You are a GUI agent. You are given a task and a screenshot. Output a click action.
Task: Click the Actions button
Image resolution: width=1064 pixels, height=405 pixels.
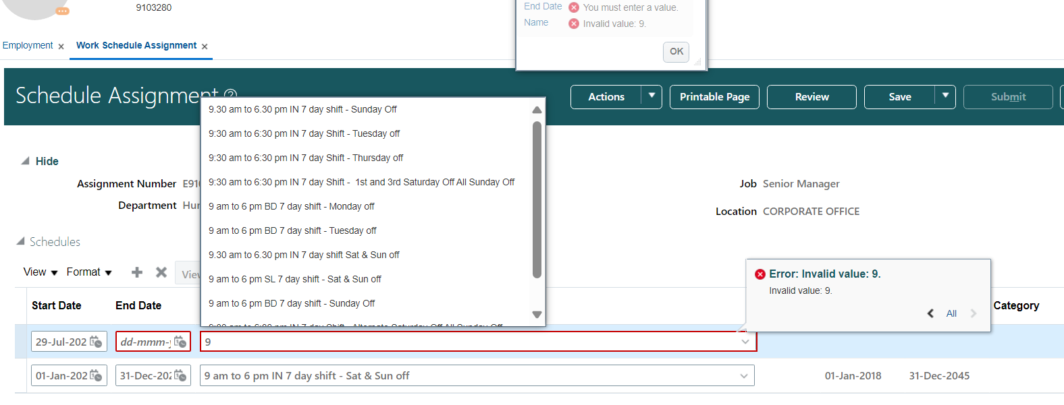[x=606, y=97]
